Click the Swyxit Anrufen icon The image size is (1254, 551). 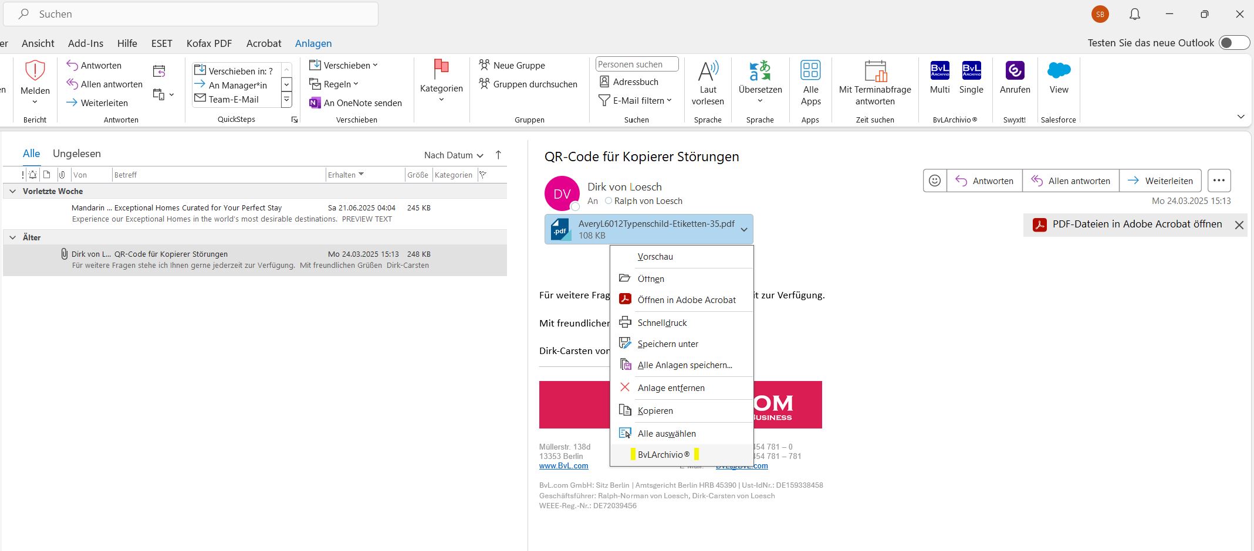(x=1015, y=71)
